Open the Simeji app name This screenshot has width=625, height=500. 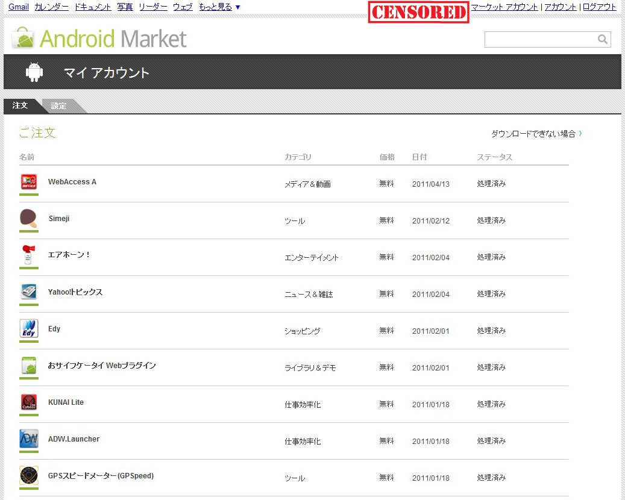pos(59,218)
